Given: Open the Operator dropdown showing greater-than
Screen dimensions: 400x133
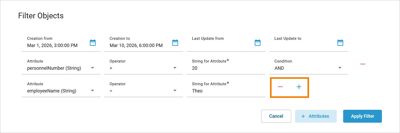Looking at the screenshot, I should 175,68.
